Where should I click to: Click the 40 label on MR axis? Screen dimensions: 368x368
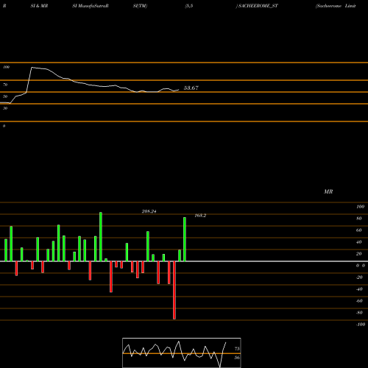tap(359, 242)
